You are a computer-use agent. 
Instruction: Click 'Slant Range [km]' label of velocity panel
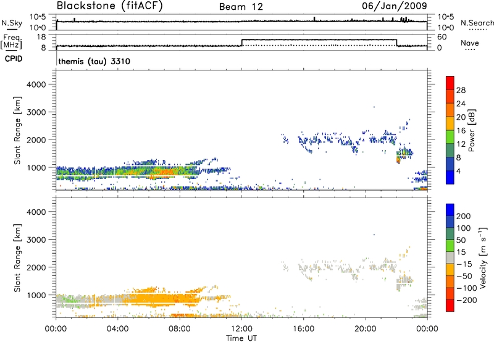[x=17, y=258]
